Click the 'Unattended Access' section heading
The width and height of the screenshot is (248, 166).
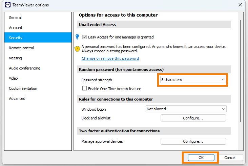pyautogui.click(x=98, y=25)
